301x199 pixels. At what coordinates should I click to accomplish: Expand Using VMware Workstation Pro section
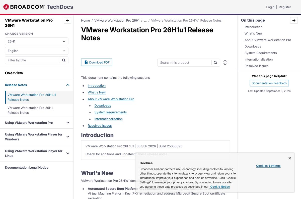tap(68, 123)
